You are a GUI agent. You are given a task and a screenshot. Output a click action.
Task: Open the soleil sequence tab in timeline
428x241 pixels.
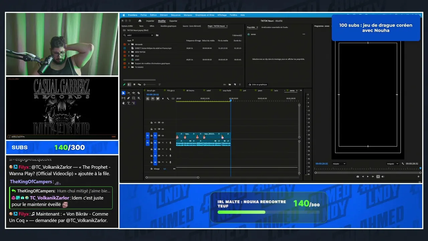click(209, 90)
